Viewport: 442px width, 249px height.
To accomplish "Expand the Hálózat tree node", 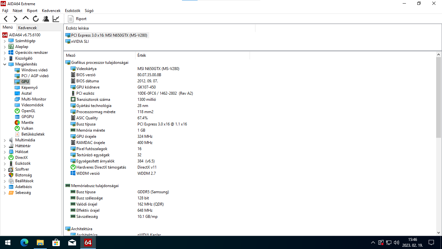I will [5, 152].
